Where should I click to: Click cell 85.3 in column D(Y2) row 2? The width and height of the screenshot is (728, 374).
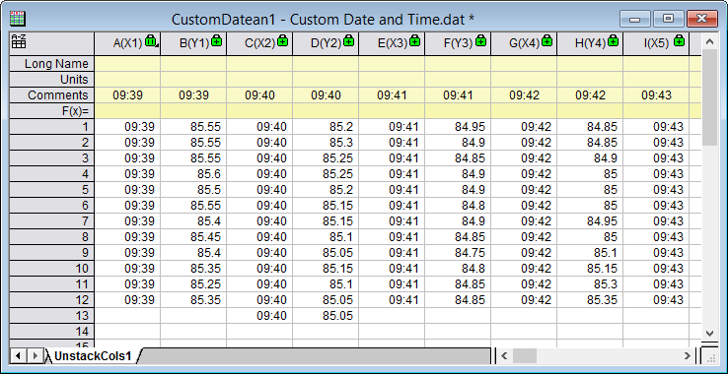(326, 143)
